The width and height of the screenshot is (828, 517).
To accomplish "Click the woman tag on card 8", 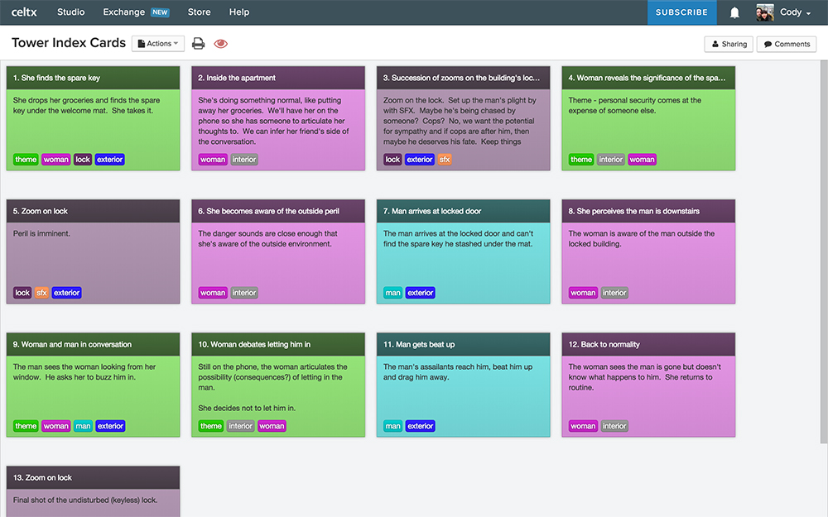I will point(583,293).
